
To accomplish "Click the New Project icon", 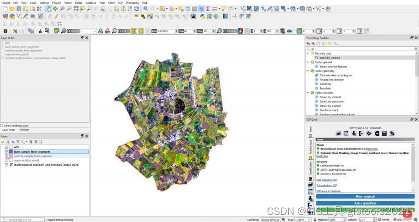I will click(5, 9).
